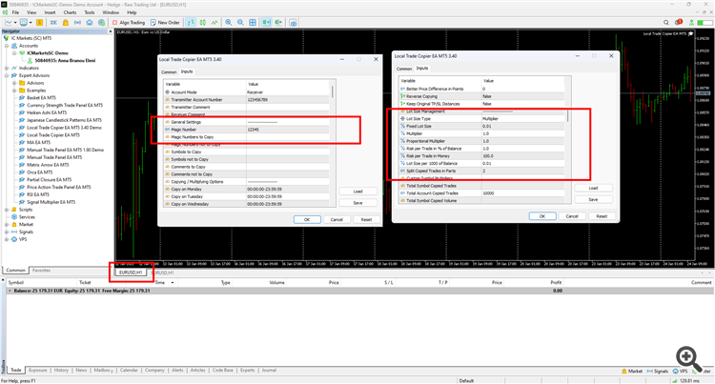
Task: Open the search magnifier in top right
Action: pyautogui.click(x=665, y=22)
